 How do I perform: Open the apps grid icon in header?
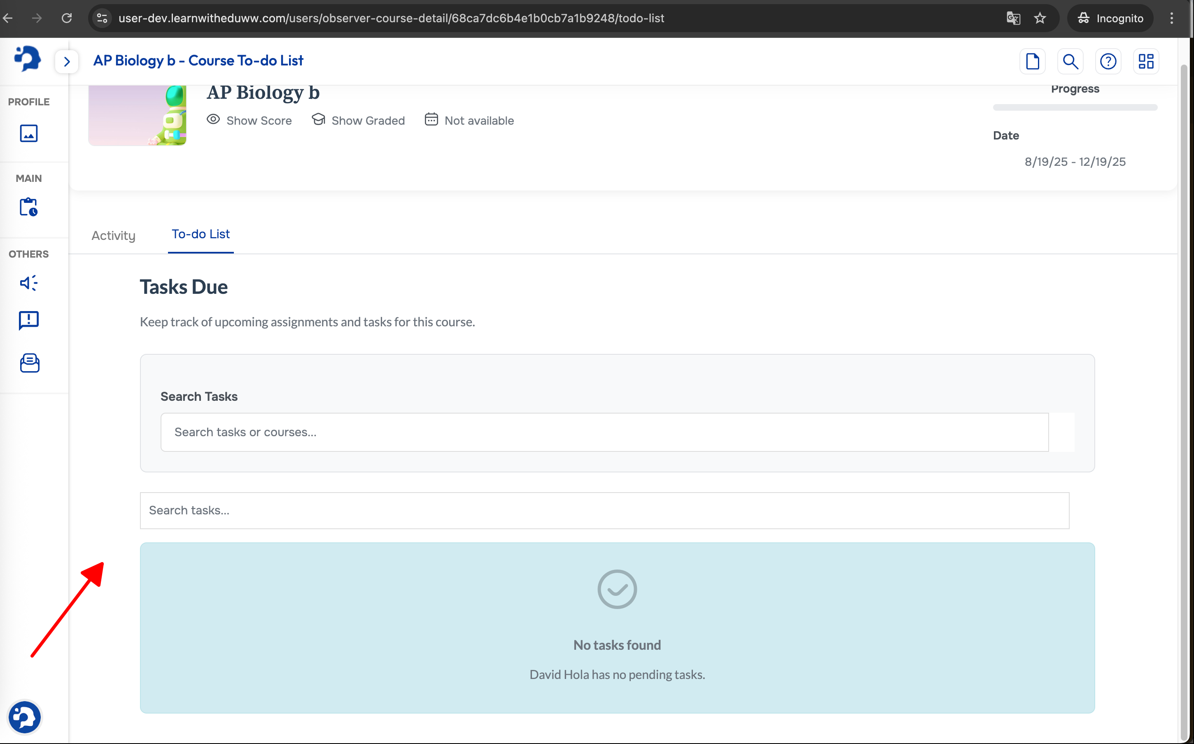click(1146, 61)
